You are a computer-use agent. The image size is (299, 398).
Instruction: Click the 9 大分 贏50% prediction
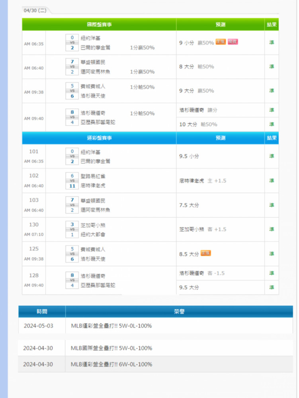[x=196, y=91]
